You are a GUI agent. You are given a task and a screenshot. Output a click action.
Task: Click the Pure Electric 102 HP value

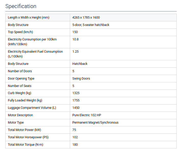87,115
